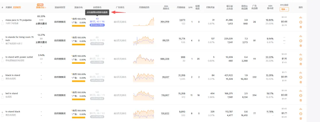Delete the 'mesa para tv 75 pulgadas' keyword

(x=301, y=27)
